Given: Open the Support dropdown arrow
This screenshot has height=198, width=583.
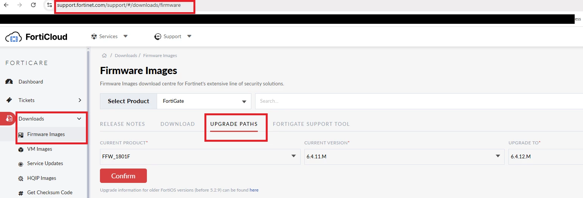Looking at the screenshot, I should point(189,37).
